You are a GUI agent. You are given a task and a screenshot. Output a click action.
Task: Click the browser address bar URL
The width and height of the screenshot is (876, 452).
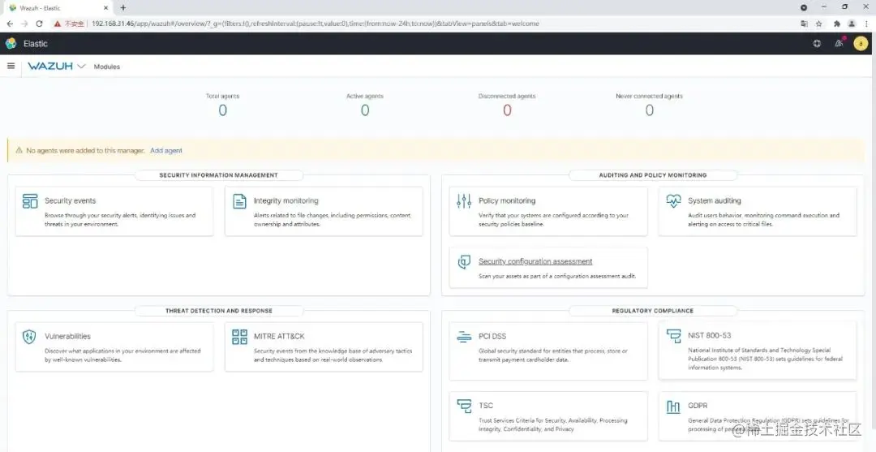(x=315, y=24)
